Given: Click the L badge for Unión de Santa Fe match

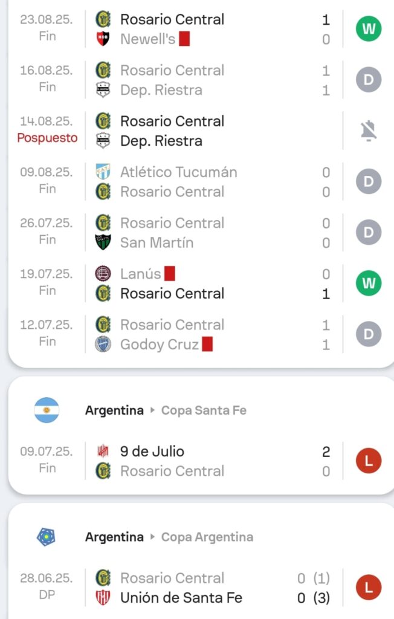Looking at the screenshot, I should pyautogui.click(x=368, y=588).
